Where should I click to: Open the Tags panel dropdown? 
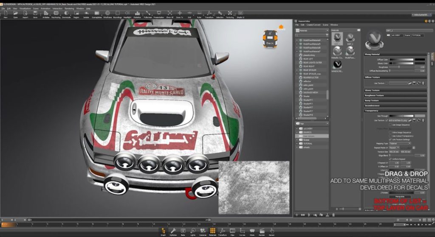(x=312, y=123)
